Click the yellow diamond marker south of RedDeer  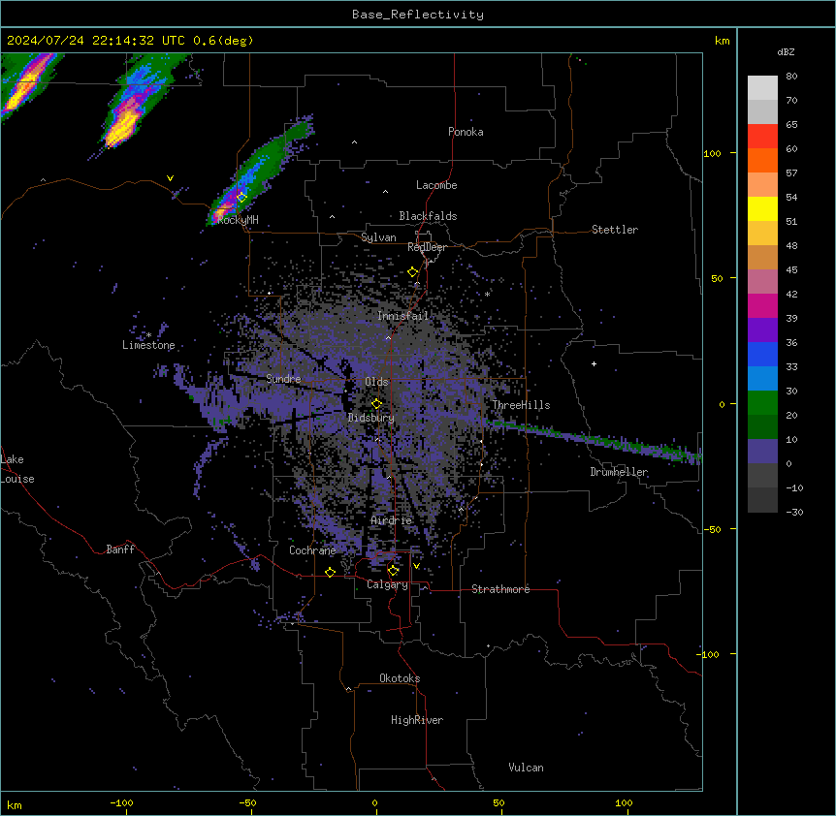click(412, 272)
